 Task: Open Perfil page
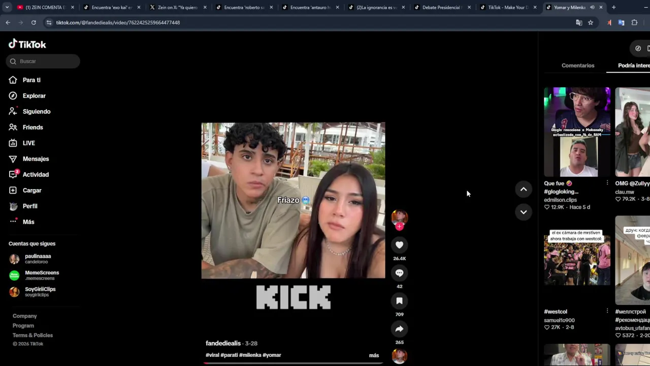tap(30, 206)
